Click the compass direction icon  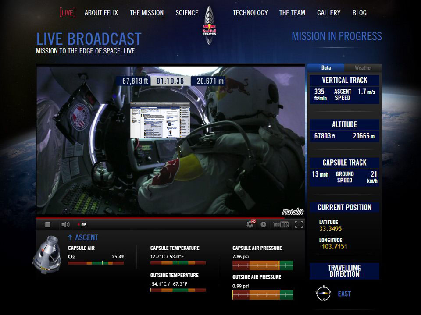323,293
